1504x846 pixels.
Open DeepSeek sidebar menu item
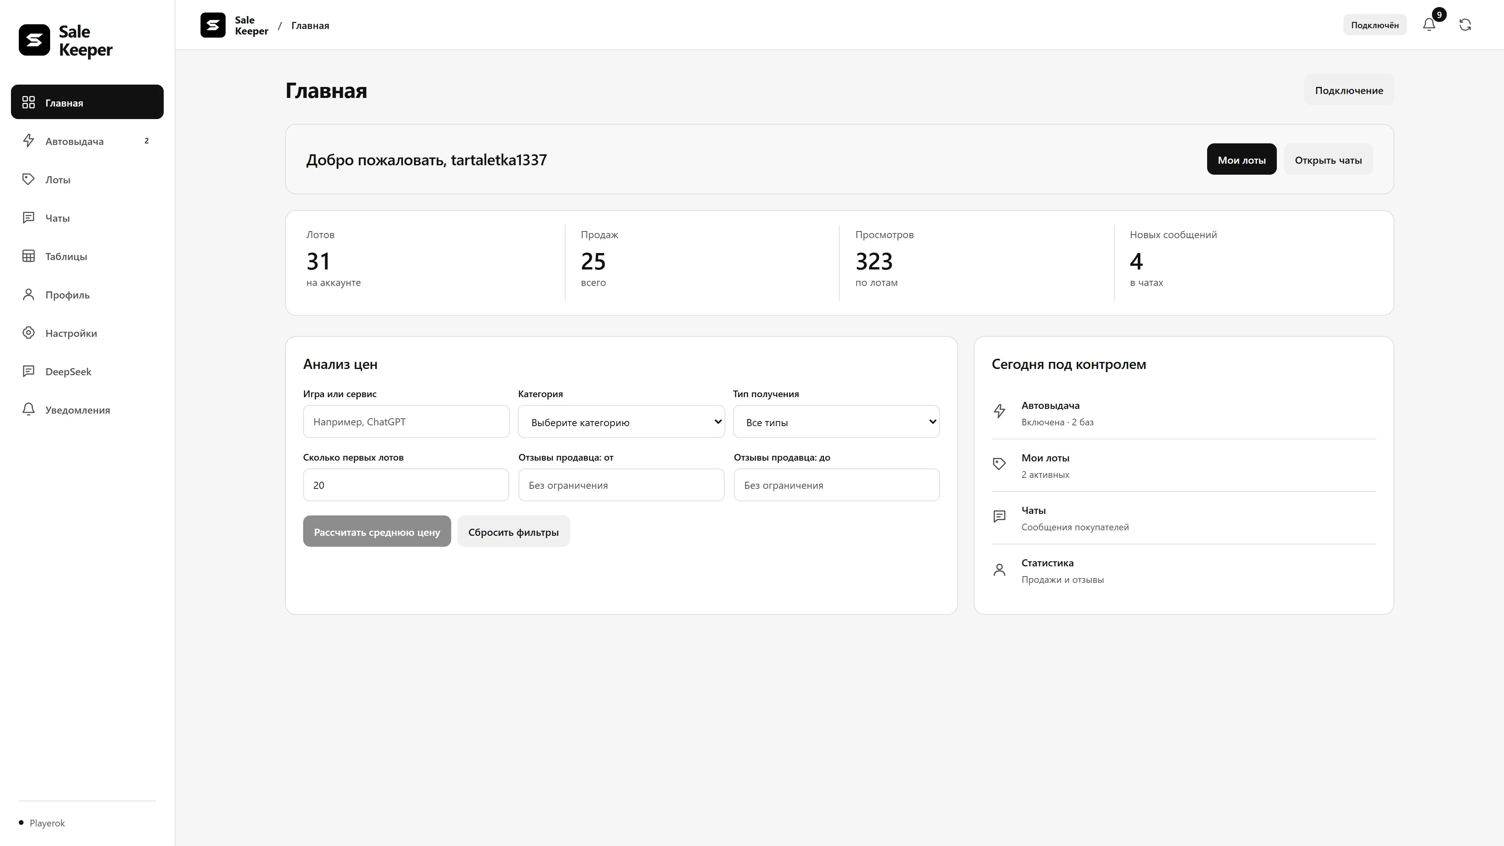point(88,371)
